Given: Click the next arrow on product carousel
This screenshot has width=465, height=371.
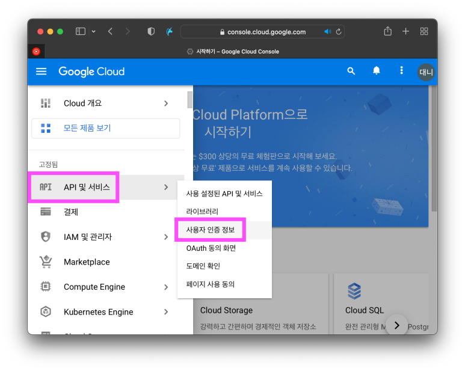Looking at the screenshot, I should 397,325.
